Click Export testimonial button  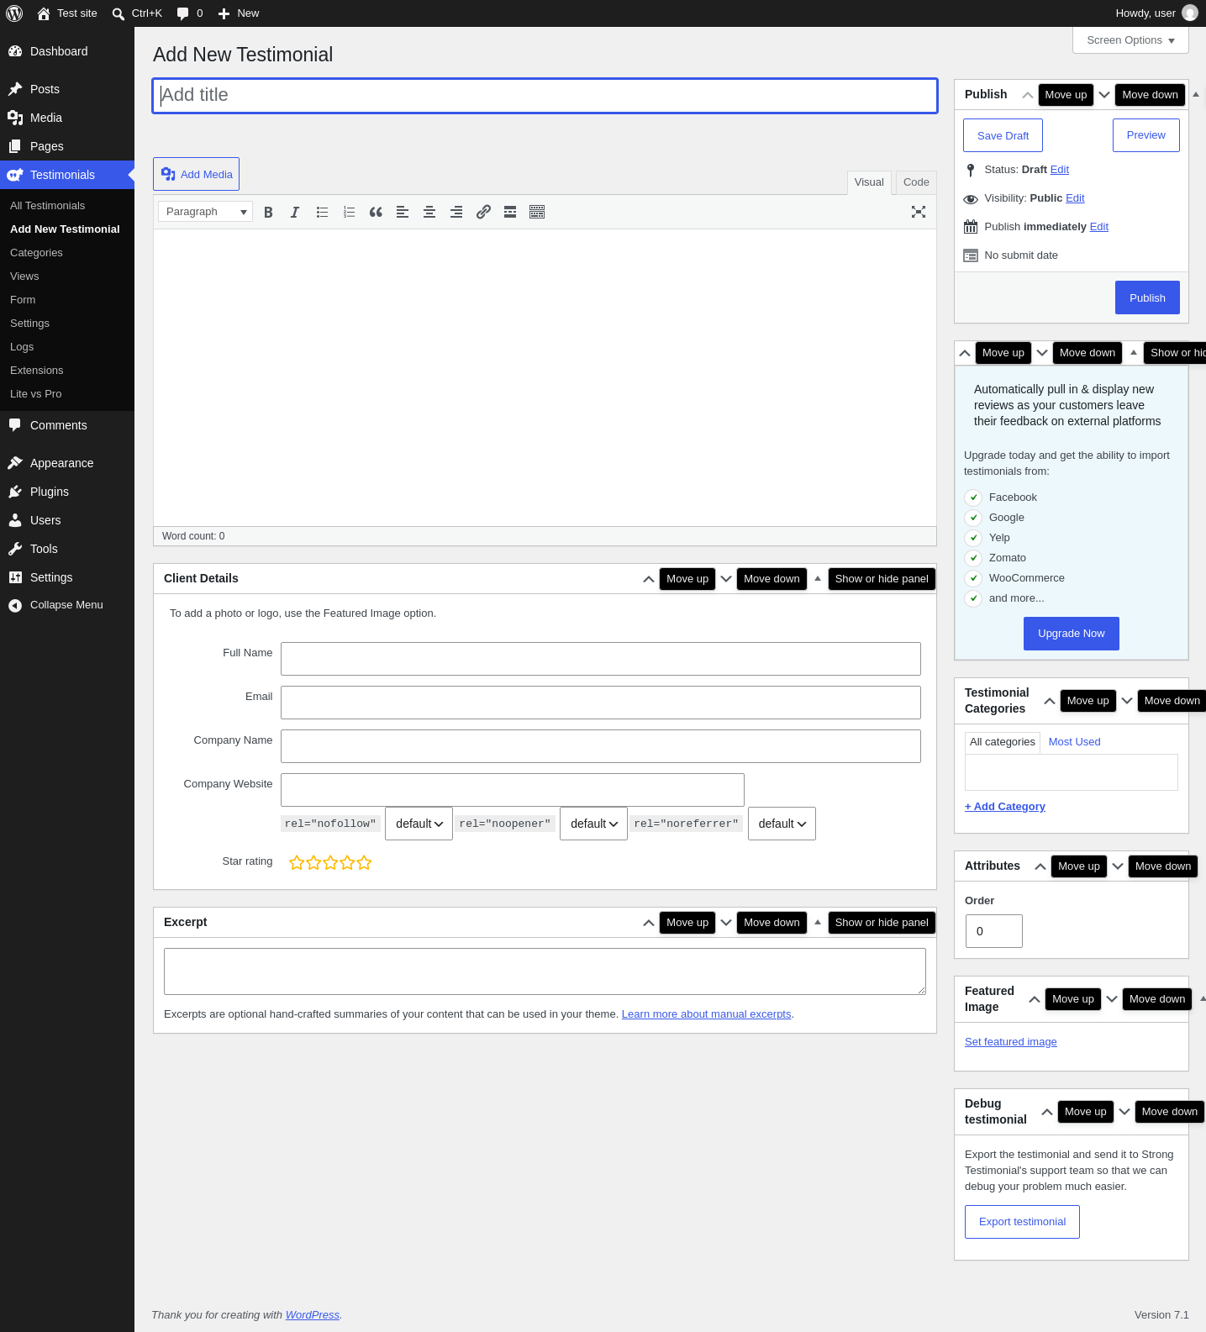[x=1022, y=1222]
